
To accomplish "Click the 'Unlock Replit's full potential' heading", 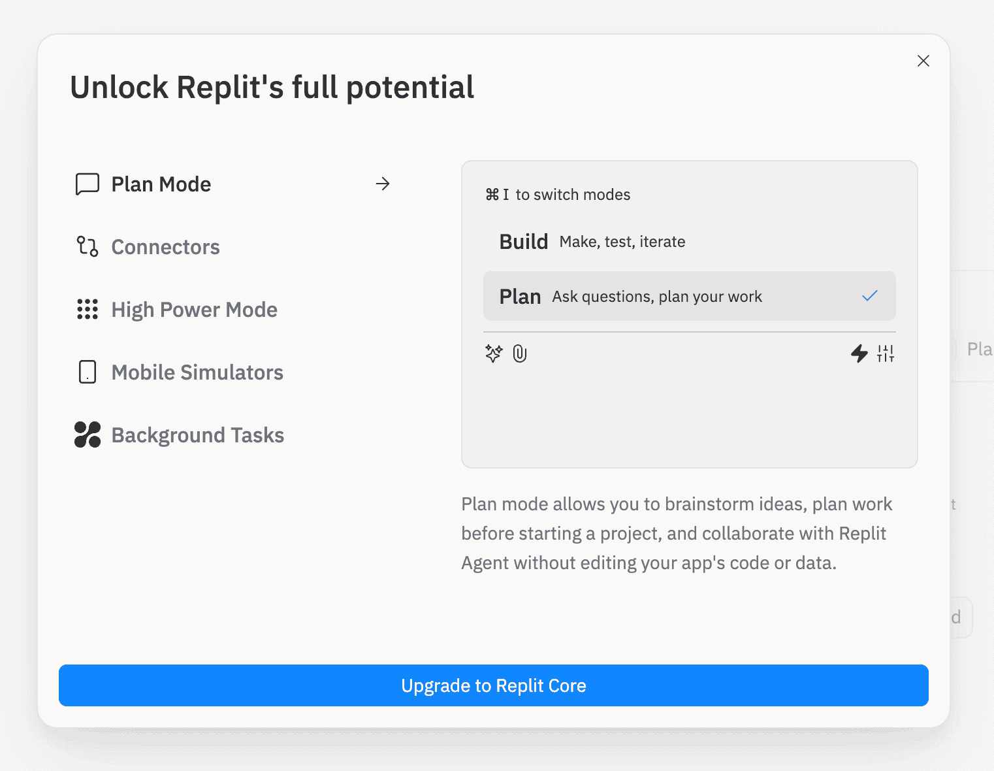I will (x=272, y=88).
